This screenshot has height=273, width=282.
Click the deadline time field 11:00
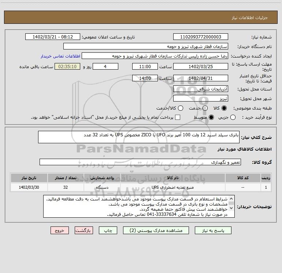(x=145, y=66)
